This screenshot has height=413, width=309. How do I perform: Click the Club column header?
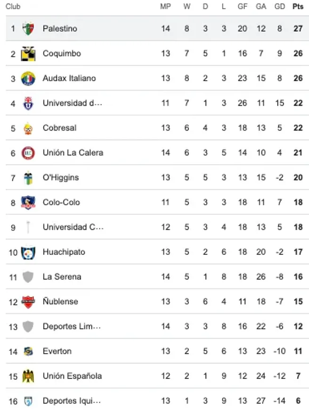tap(13, 7)
